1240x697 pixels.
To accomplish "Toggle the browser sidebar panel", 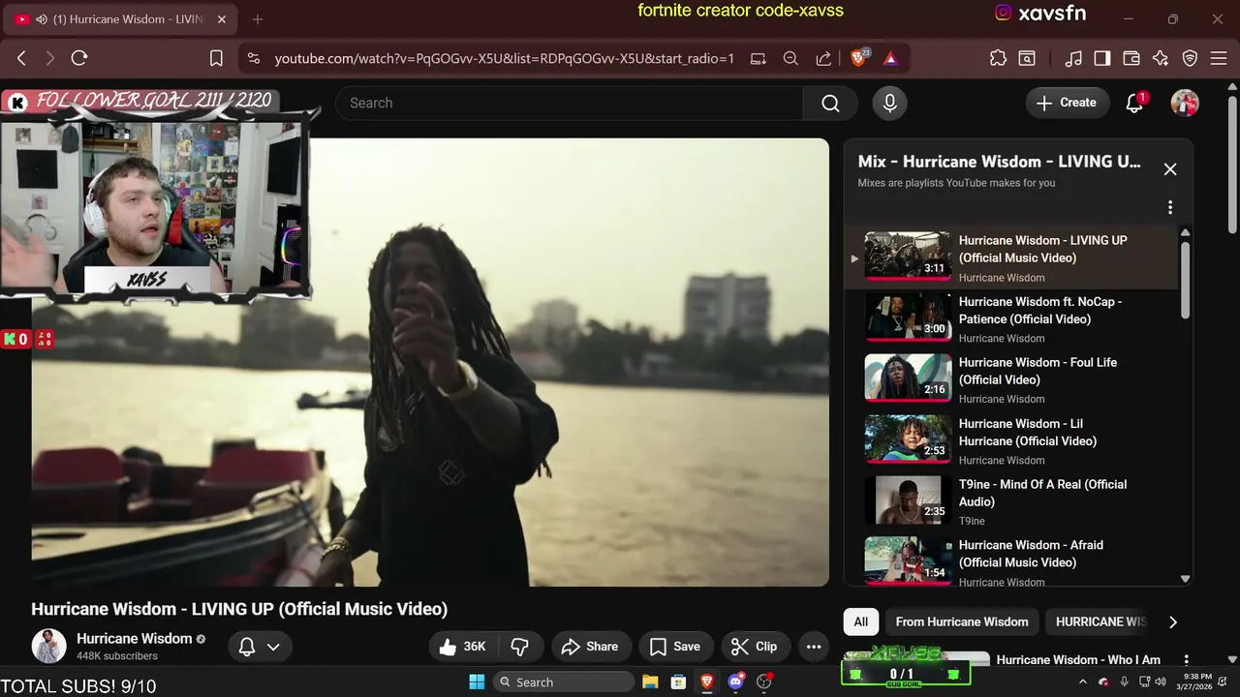I will tap(1102, 58).
